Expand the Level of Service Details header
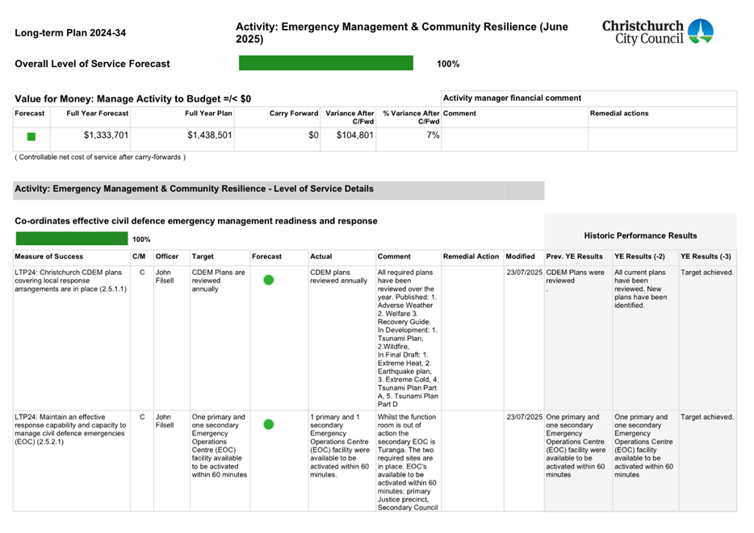Image resolution: width=754 pixels, height=533 pixels. point(194,189)
